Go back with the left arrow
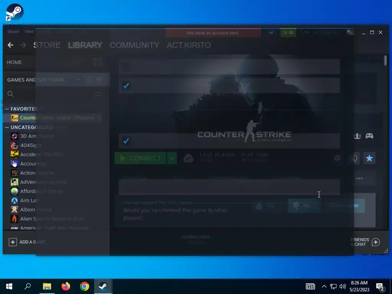The height and width of the screenshot is (294, 392). [10, 45]
